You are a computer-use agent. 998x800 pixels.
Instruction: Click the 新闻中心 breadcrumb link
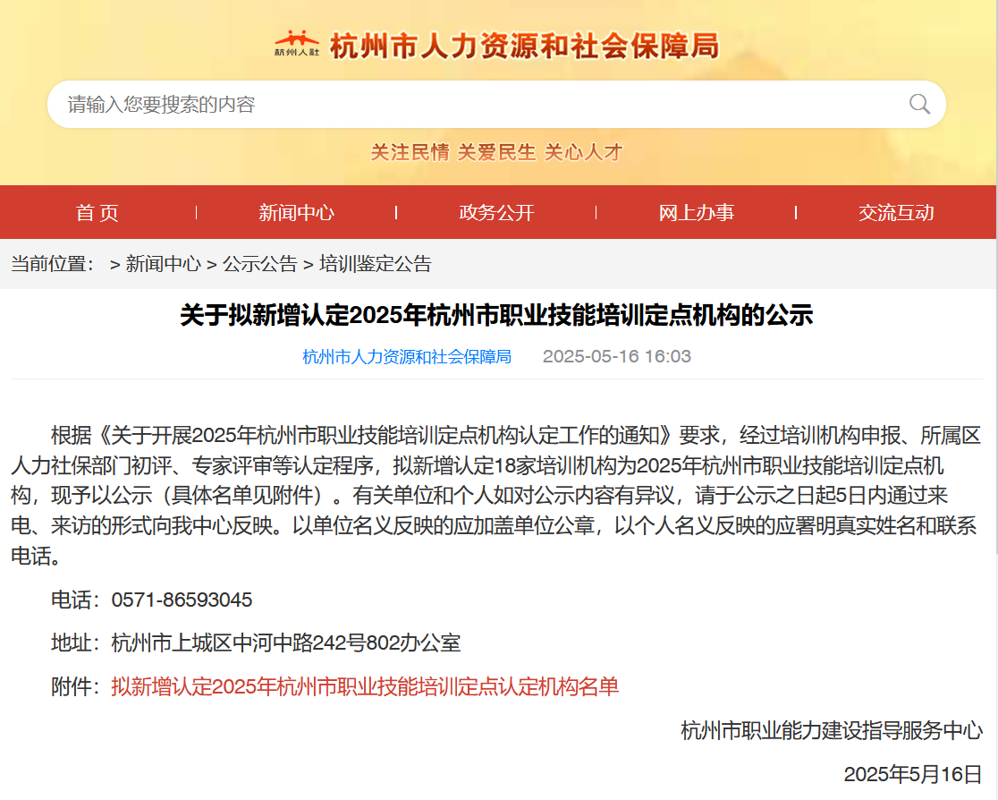pos(163,264)
